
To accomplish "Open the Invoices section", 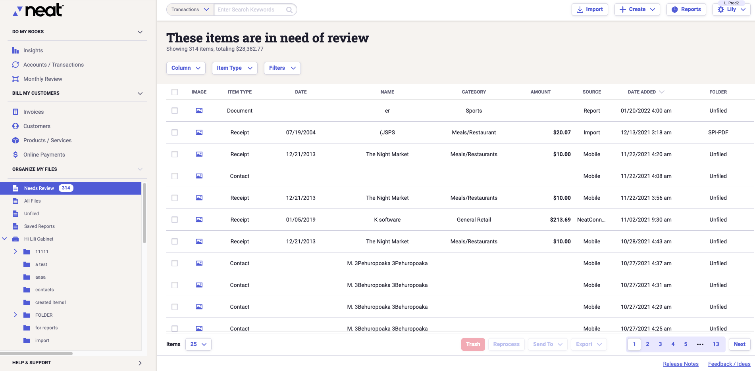I will point(33,112).
